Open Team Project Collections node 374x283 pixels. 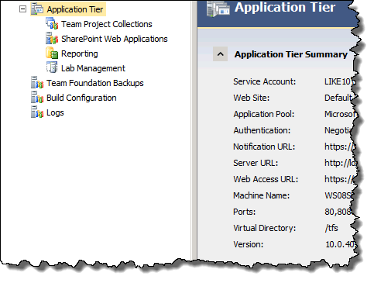point(107,24)
